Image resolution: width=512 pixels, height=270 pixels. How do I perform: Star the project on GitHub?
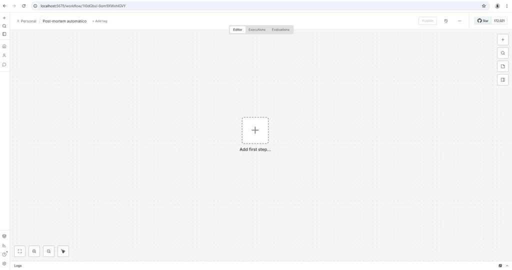[483, 21]
